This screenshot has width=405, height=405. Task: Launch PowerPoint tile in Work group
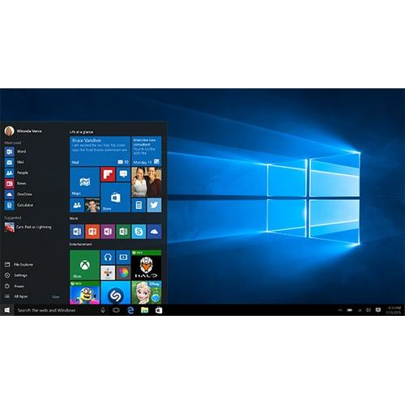(92, 232)
